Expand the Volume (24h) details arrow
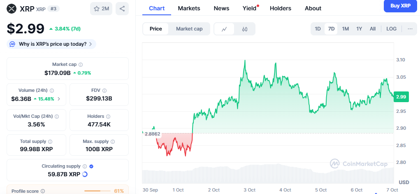The image size is (420, 194). 58,99
